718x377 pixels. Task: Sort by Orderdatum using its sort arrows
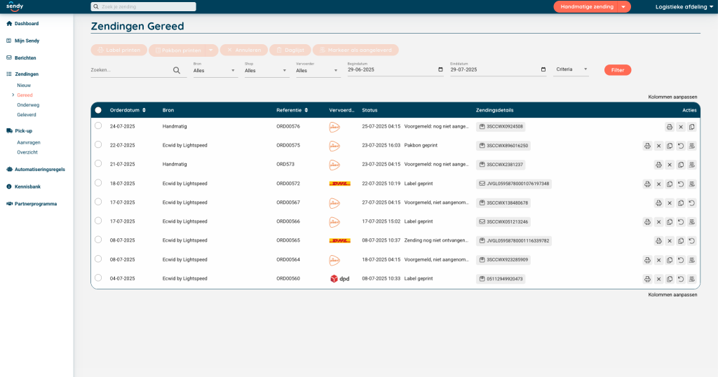point(144,110)
